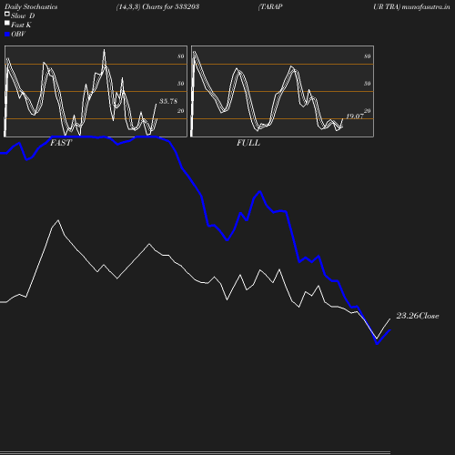Click the '23.26Close' price label

point(418,316)
